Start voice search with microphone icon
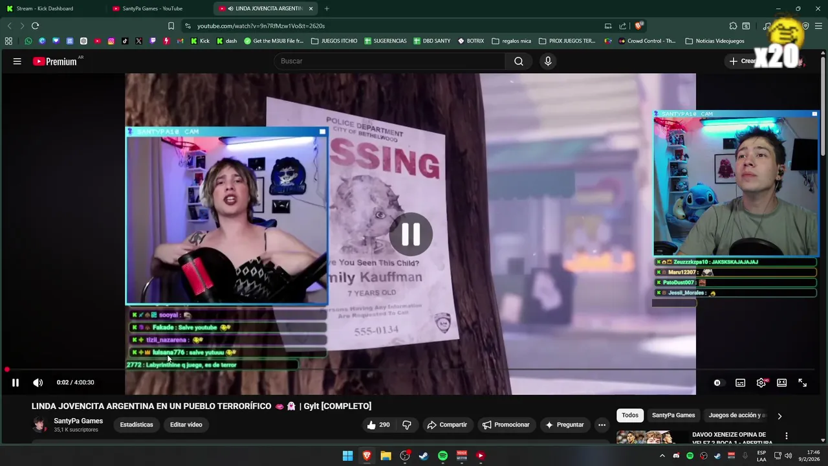Viewport: 828px width, 466px height. click(548, 61)
